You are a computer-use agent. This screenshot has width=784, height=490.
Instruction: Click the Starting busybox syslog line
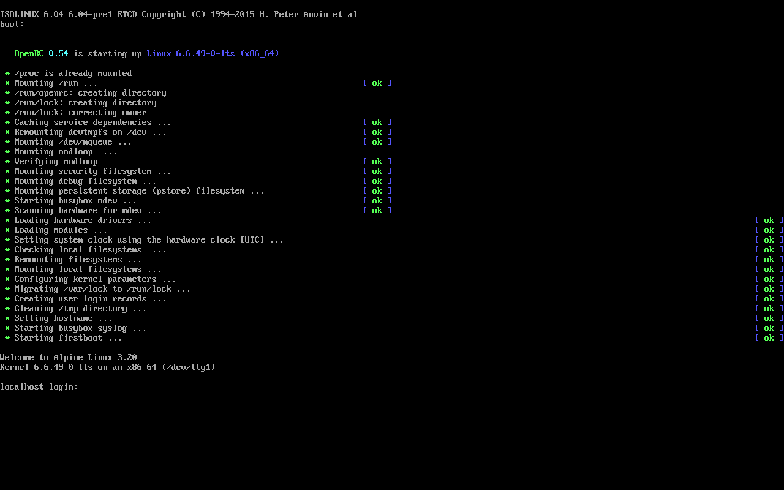tap(80, 328)
